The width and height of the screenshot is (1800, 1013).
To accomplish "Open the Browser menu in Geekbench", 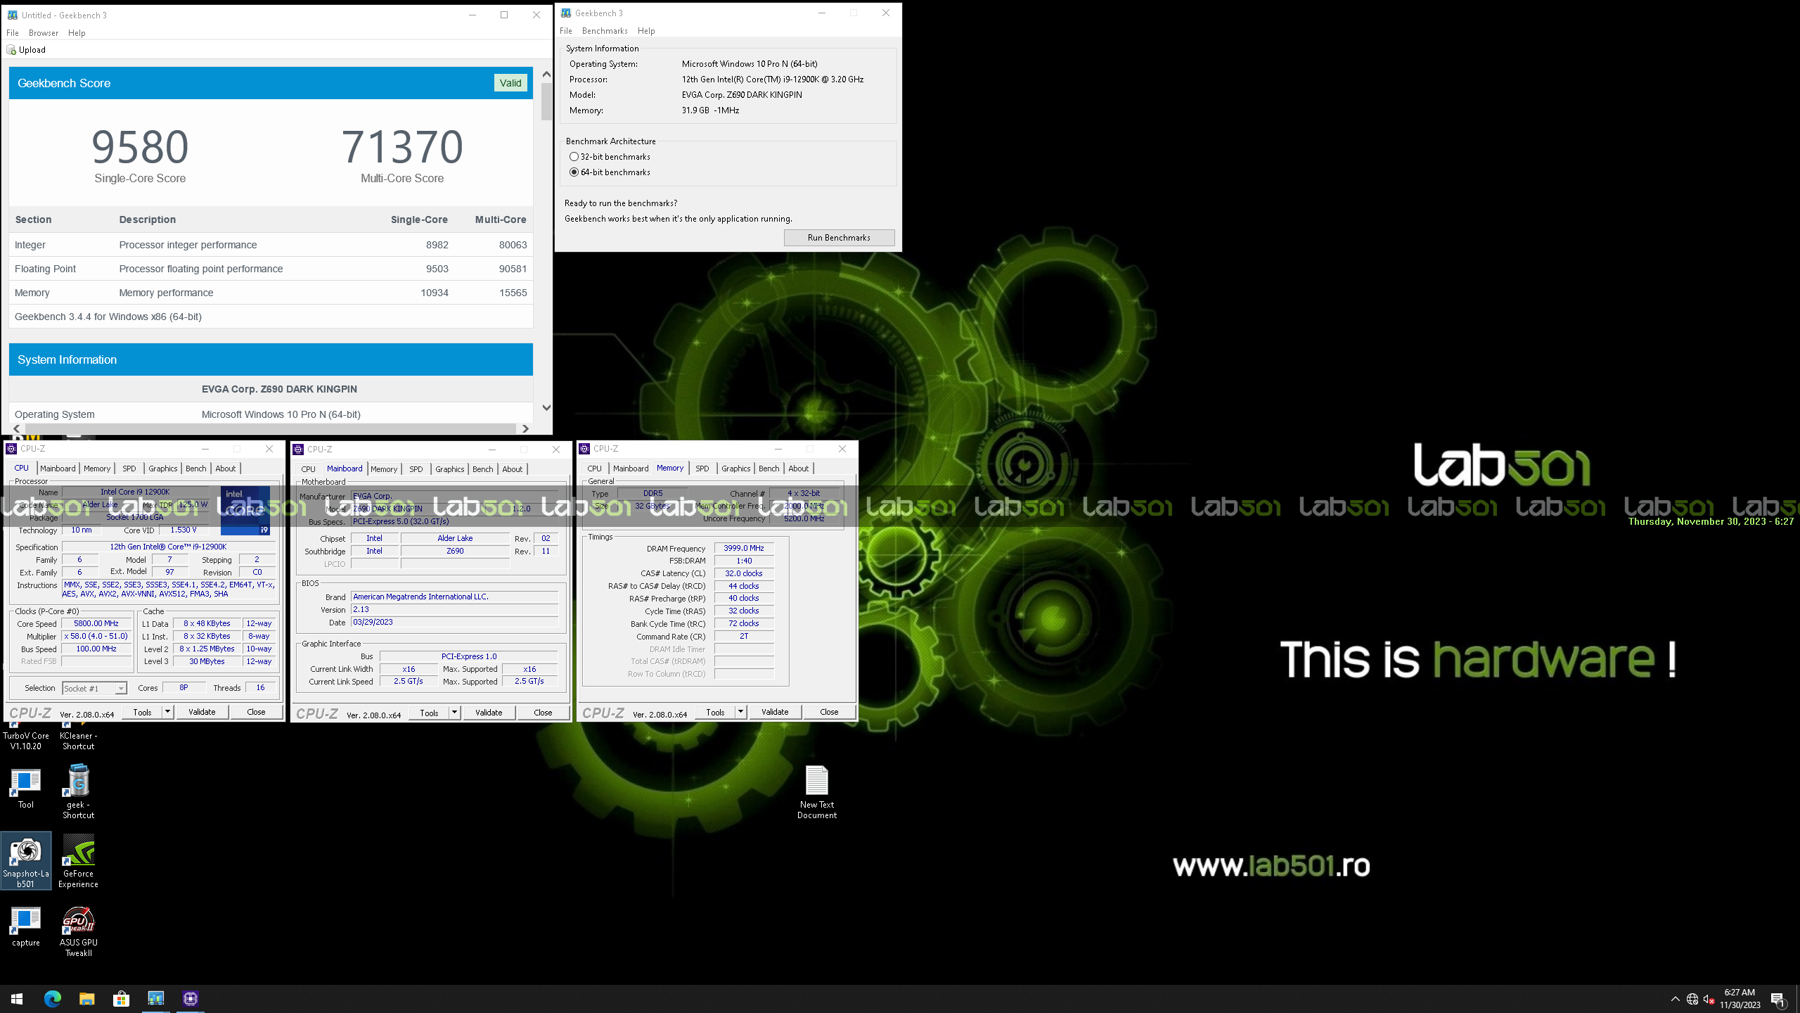I will pyautogui.click(x=44, y=33).
